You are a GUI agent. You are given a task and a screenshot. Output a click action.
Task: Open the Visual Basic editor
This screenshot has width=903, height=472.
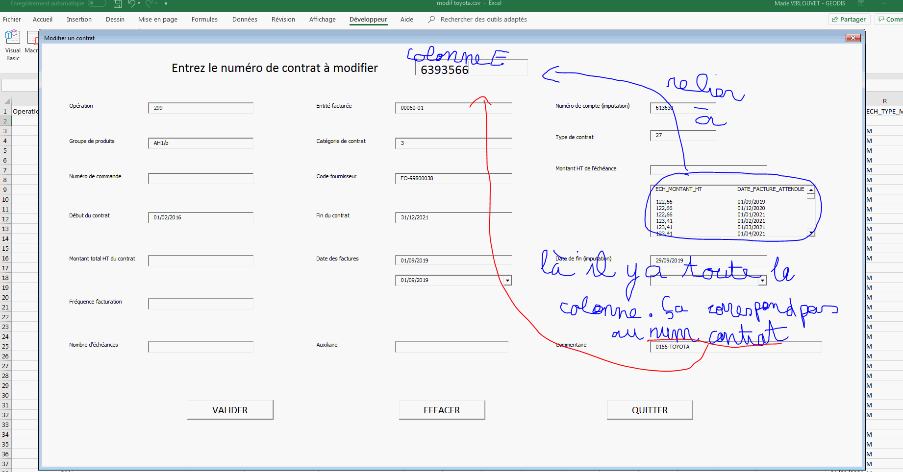click(x=13, y=45)
